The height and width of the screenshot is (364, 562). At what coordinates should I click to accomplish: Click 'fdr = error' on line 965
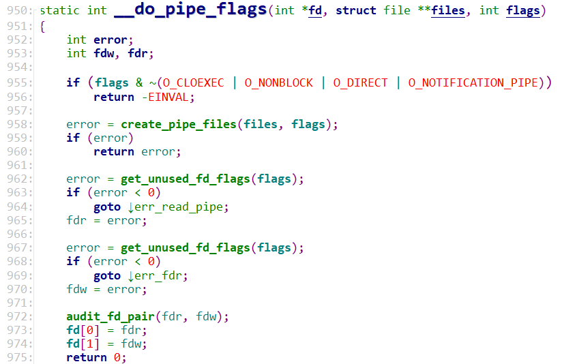click(106, 220)
